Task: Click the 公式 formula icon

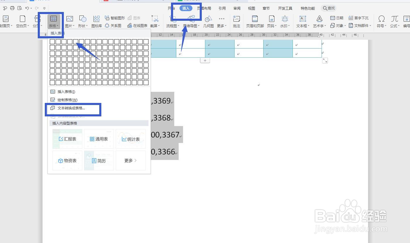Action: (394, 21)
